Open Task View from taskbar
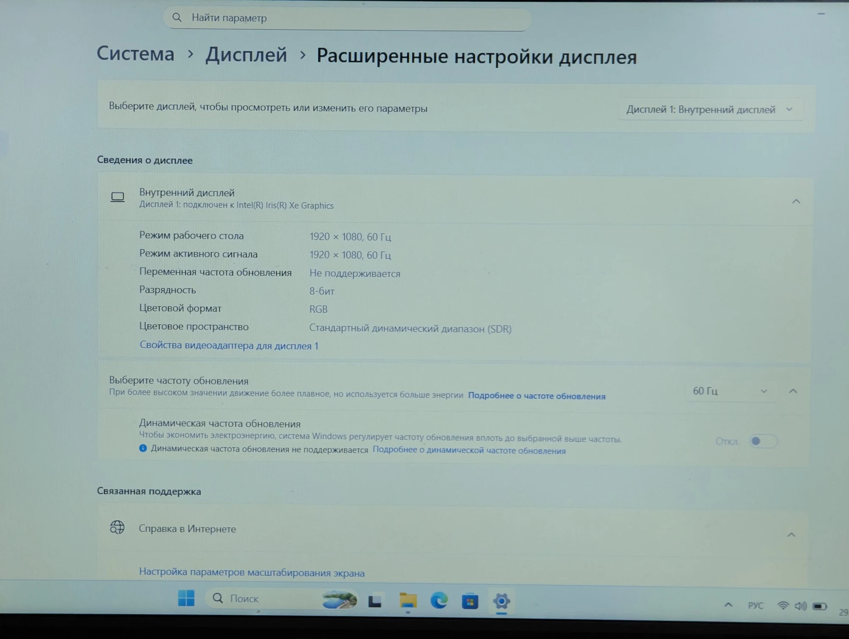 tap(375, 600)
